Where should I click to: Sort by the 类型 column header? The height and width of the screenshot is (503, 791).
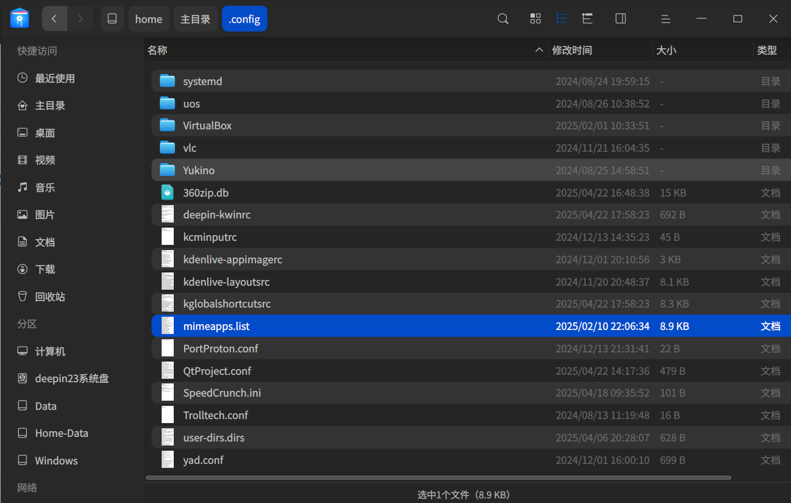(x=771, y=50)
